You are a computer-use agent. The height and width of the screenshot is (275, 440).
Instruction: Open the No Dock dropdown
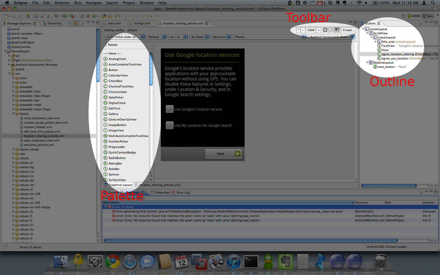pyautogui.click(x=199, y=37)
